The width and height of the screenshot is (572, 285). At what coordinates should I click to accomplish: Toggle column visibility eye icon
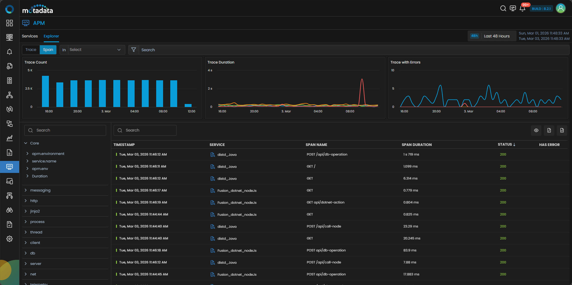tap(536, 130)
